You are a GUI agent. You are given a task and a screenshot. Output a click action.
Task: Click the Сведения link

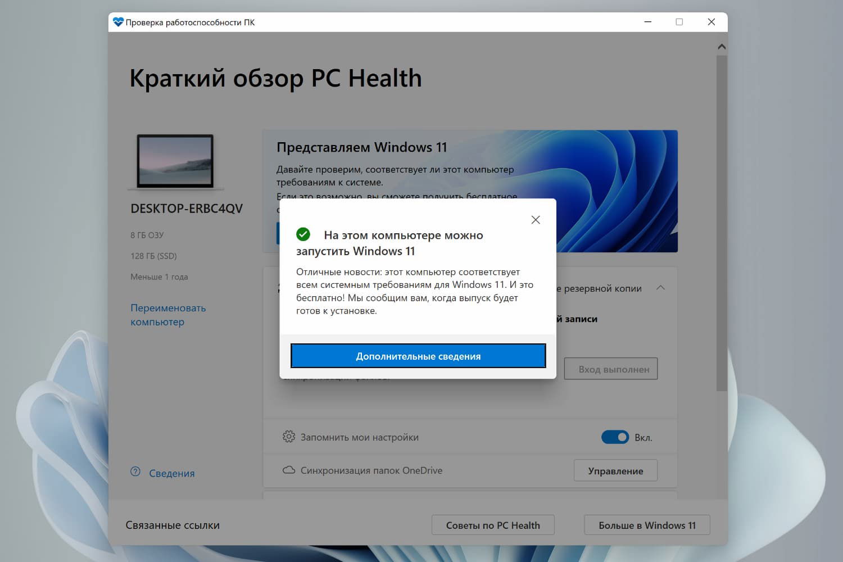[171, 473]
